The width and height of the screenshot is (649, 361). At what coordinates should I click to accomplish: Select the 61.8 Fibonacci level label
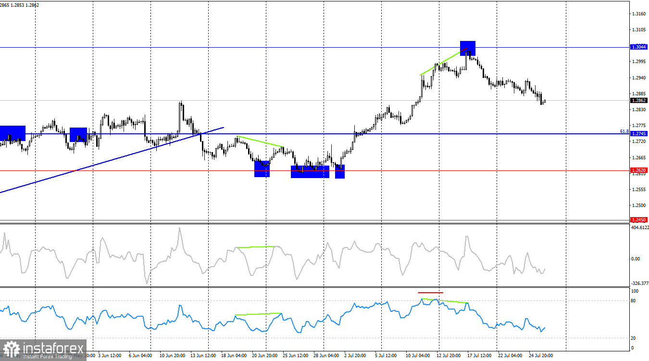pyautogui.click(x=624, y=131)
